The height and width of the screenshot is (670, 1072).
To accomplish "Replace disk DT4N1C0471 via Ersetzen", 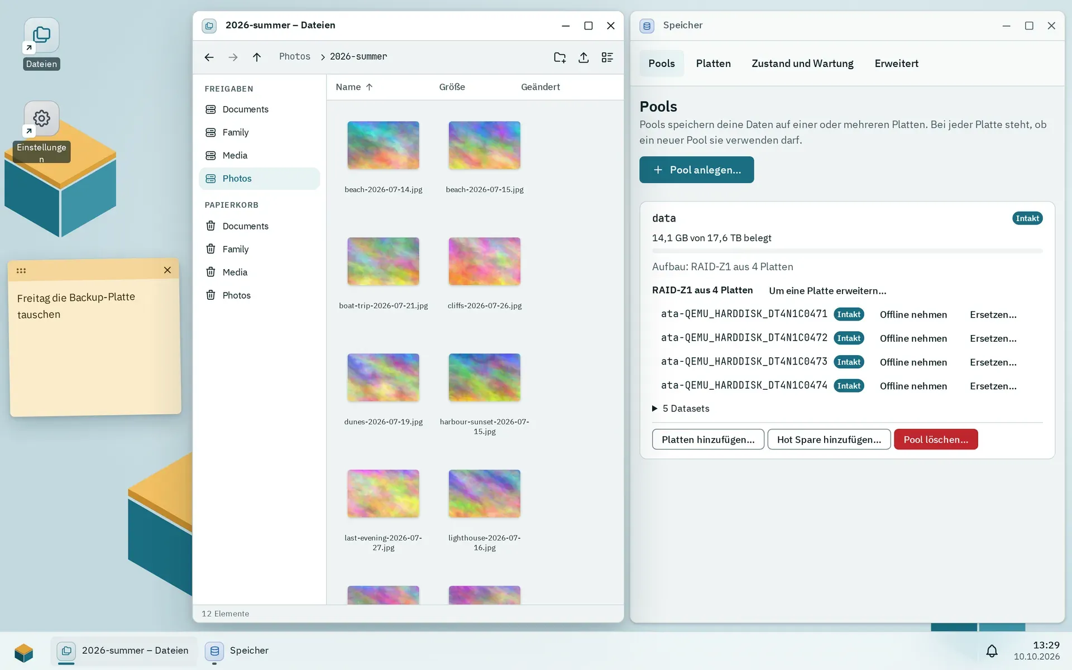I will (x=993, y=315).
